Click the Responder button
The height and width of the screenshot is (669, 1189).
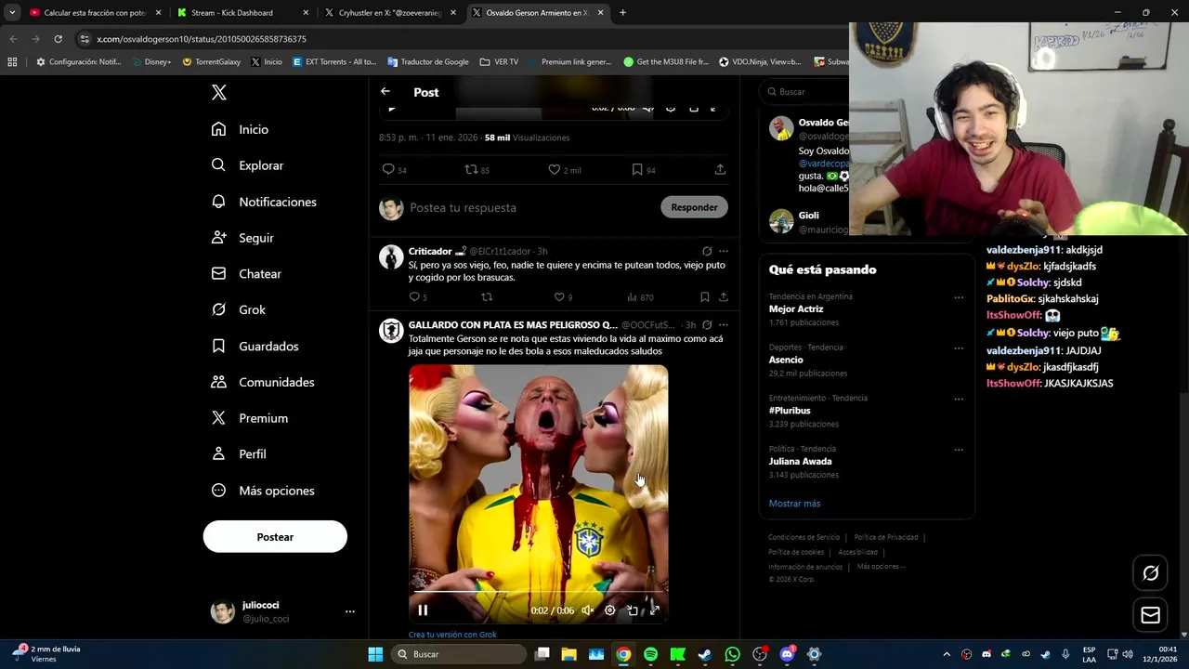(x=694, y=207)
